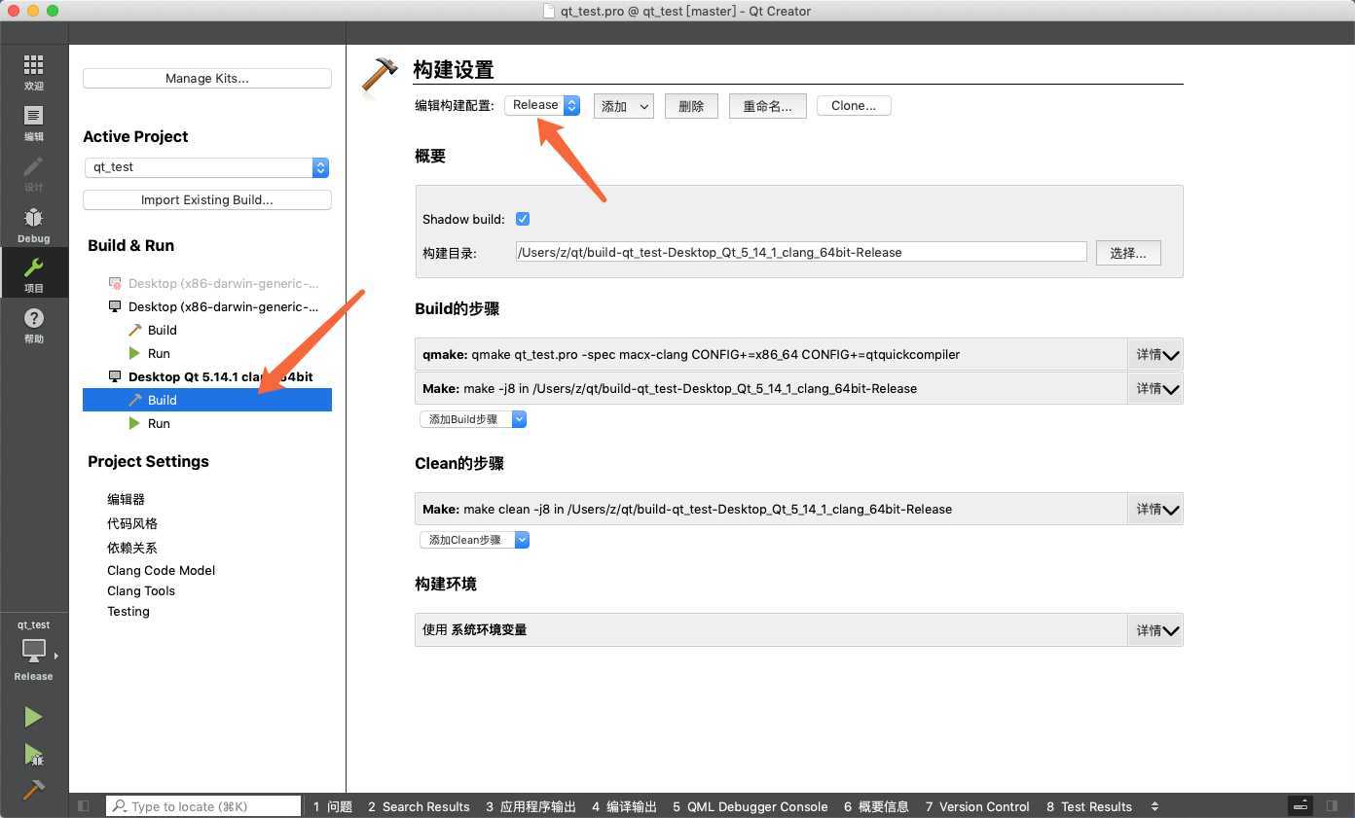
Task: Open the 编辑构建配置 Release dropdown
Action: 542,105
